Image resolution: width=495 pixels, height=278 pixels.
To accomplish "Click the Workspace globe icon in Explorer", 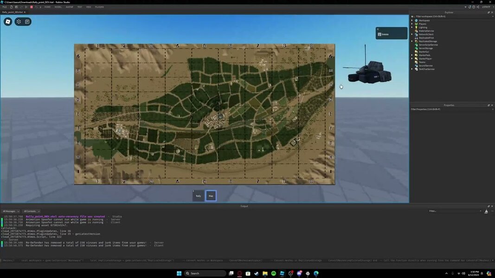I will (x=416, y=20).
